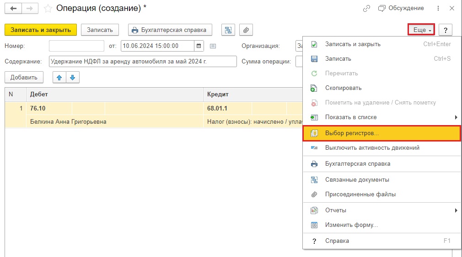Viewport: 462px width, 257px height.
Task: Click the related documents structure icon in toolbar
Action: pyautogui.click(x=228, y=30)
